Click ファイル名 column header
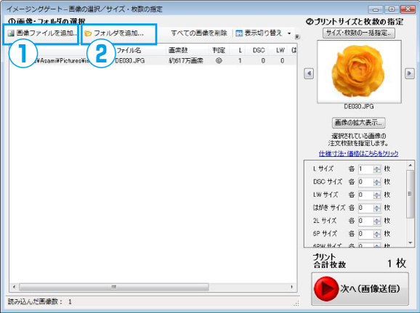Viewport: 420px width, 313px height. [129, 50]
